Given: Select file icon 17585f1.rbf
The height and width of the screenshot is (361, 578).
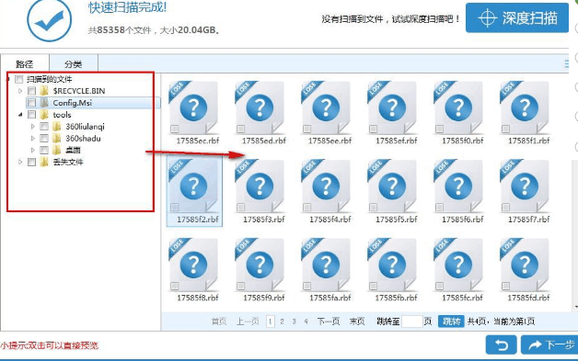Looking at the screenshot, I should [x=525, y=107].
